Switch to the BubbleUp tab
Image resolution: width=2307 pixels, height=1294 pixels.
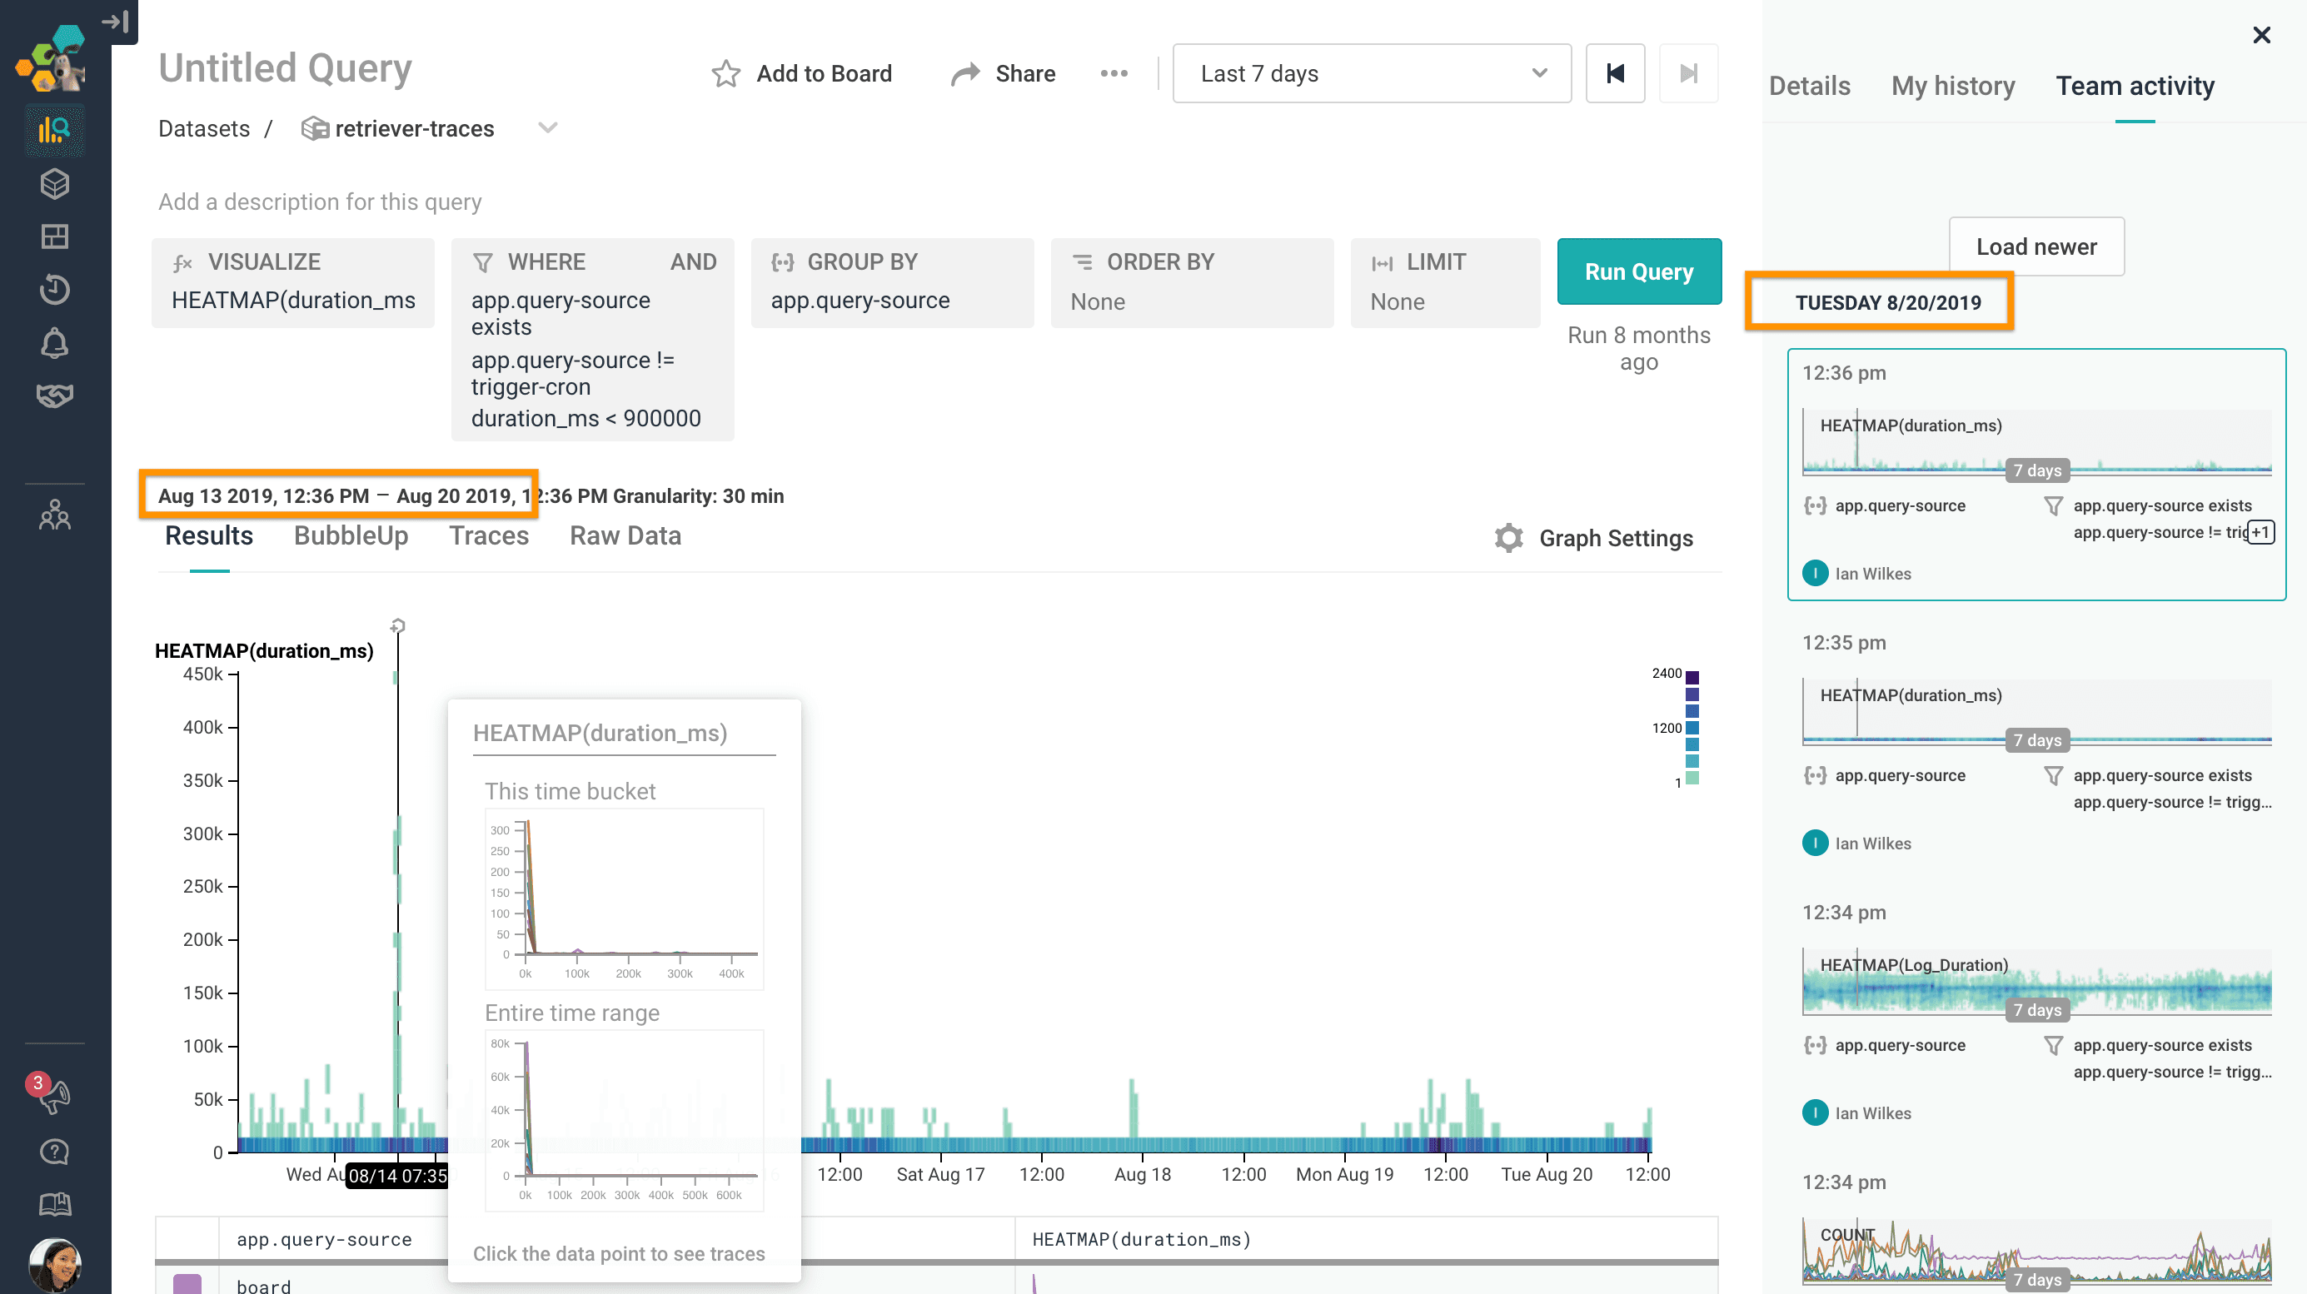pyautogui.click(x=350, y=535)
